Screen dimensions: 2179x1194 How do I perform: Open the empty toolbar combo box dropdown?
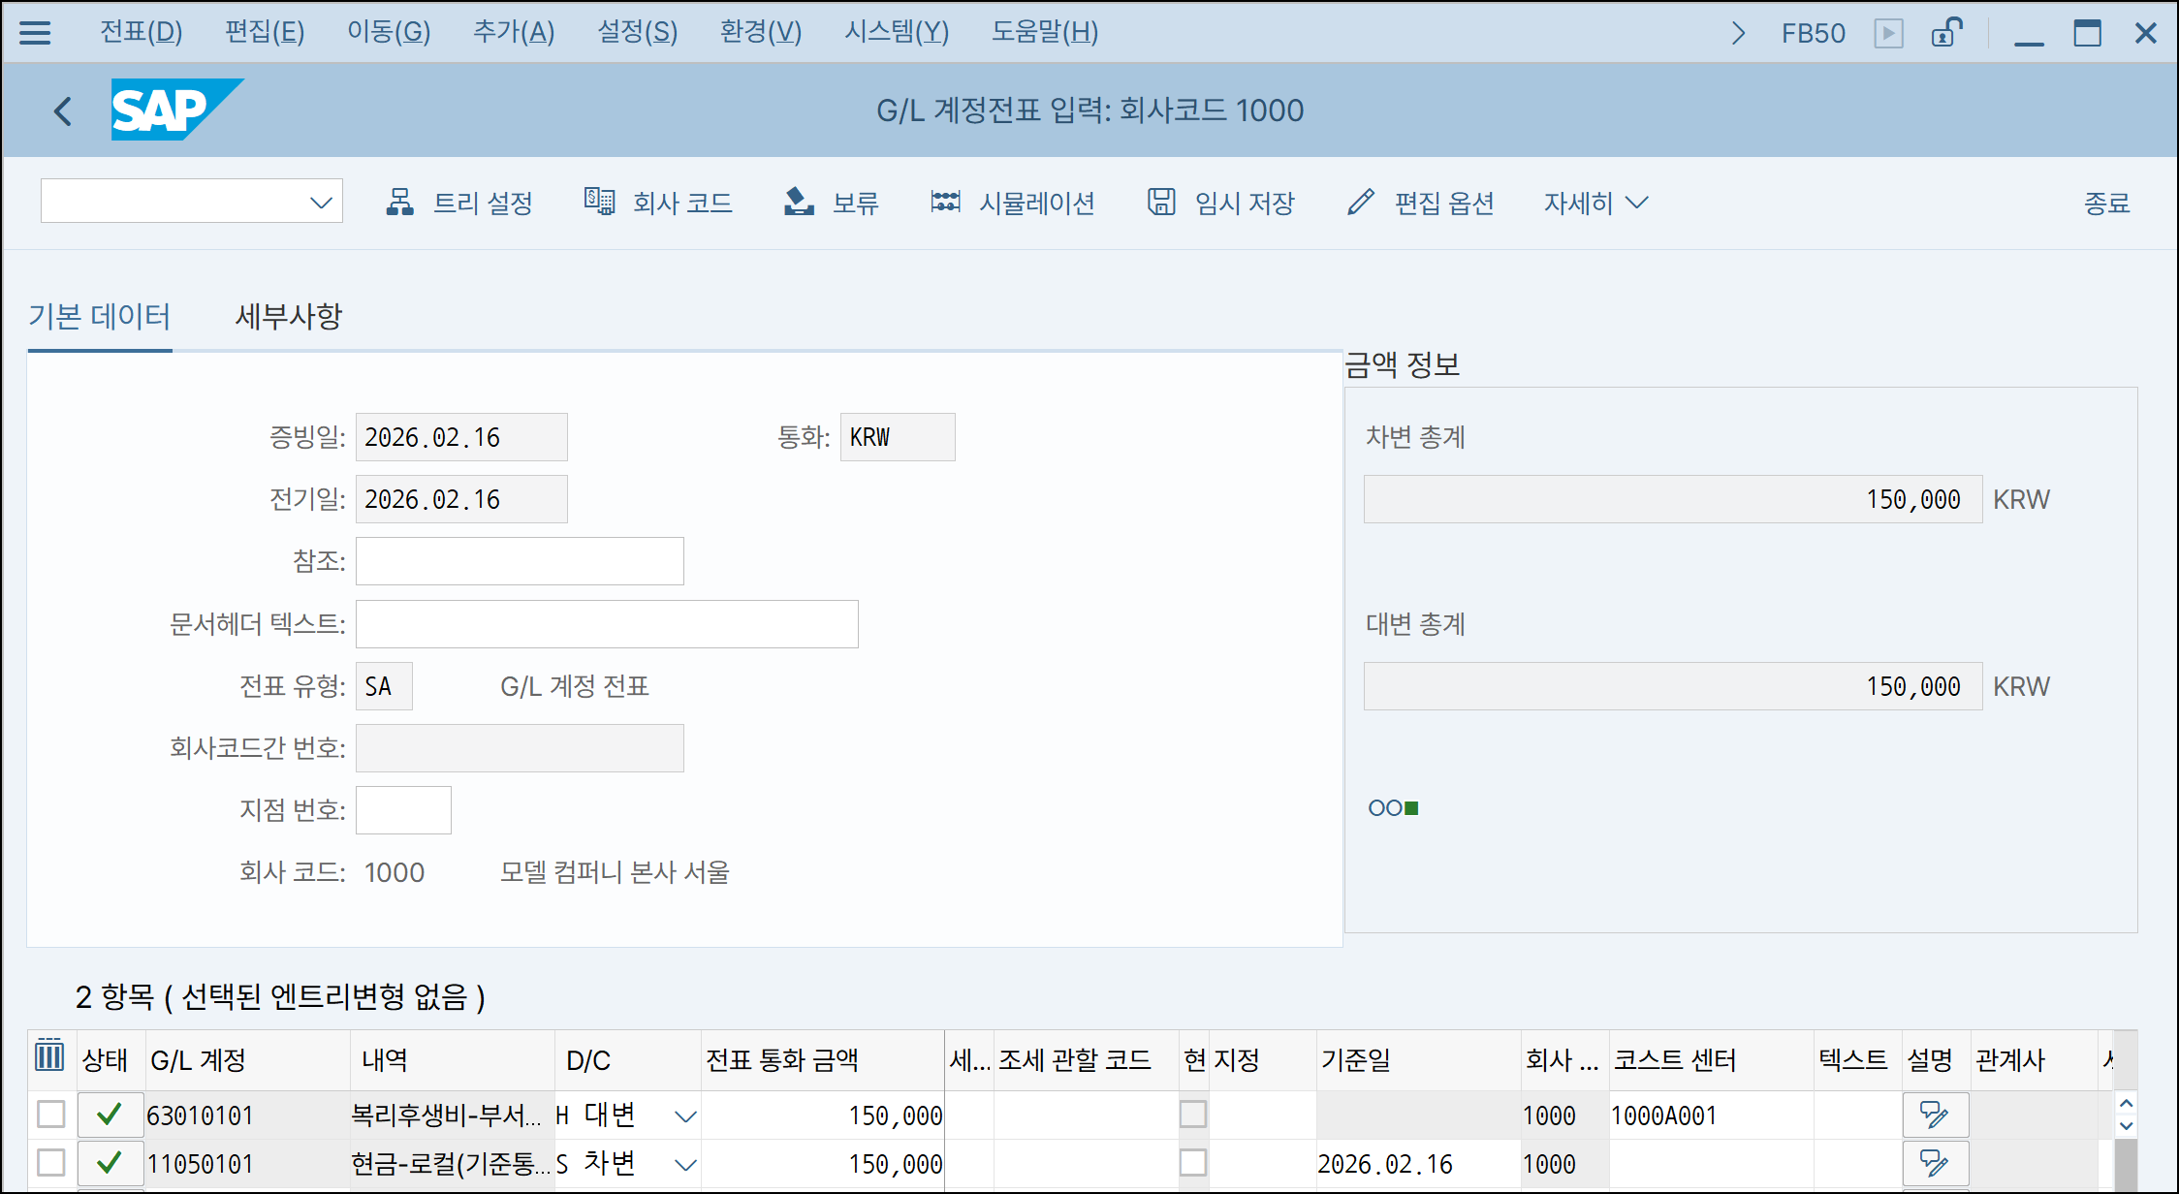coord(321,203)
